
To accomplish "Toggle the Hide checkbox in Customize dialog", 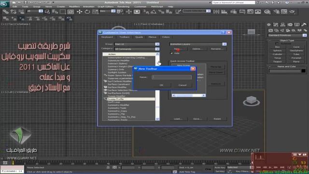I will [171, 53].
